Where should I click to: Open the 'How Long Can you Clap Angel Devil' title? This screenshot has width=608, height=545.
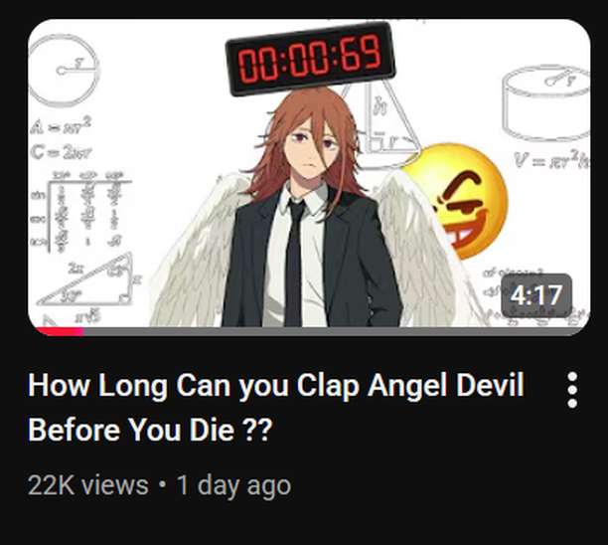click(276, 385)
